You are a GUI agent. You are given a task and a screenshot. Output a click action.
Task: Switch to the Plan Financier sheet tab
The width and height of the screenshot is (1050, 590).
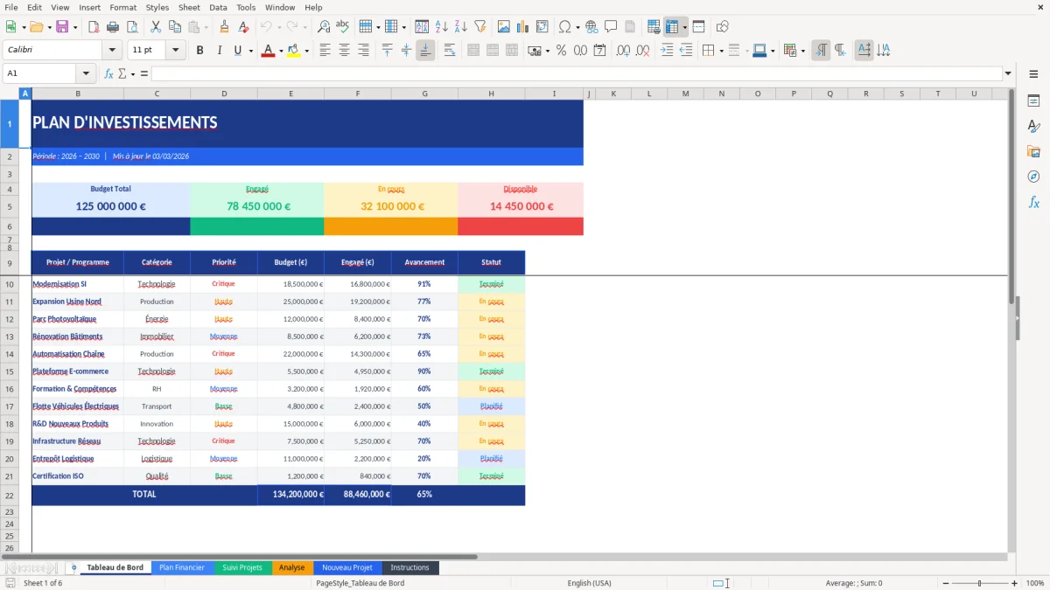click(x=182, y=567)
